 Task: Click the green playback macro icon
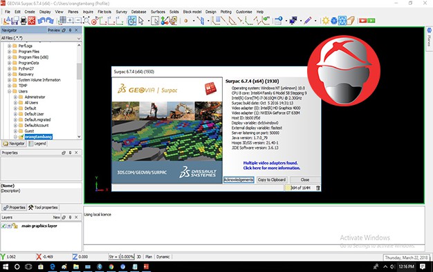[x=371, y=21]
